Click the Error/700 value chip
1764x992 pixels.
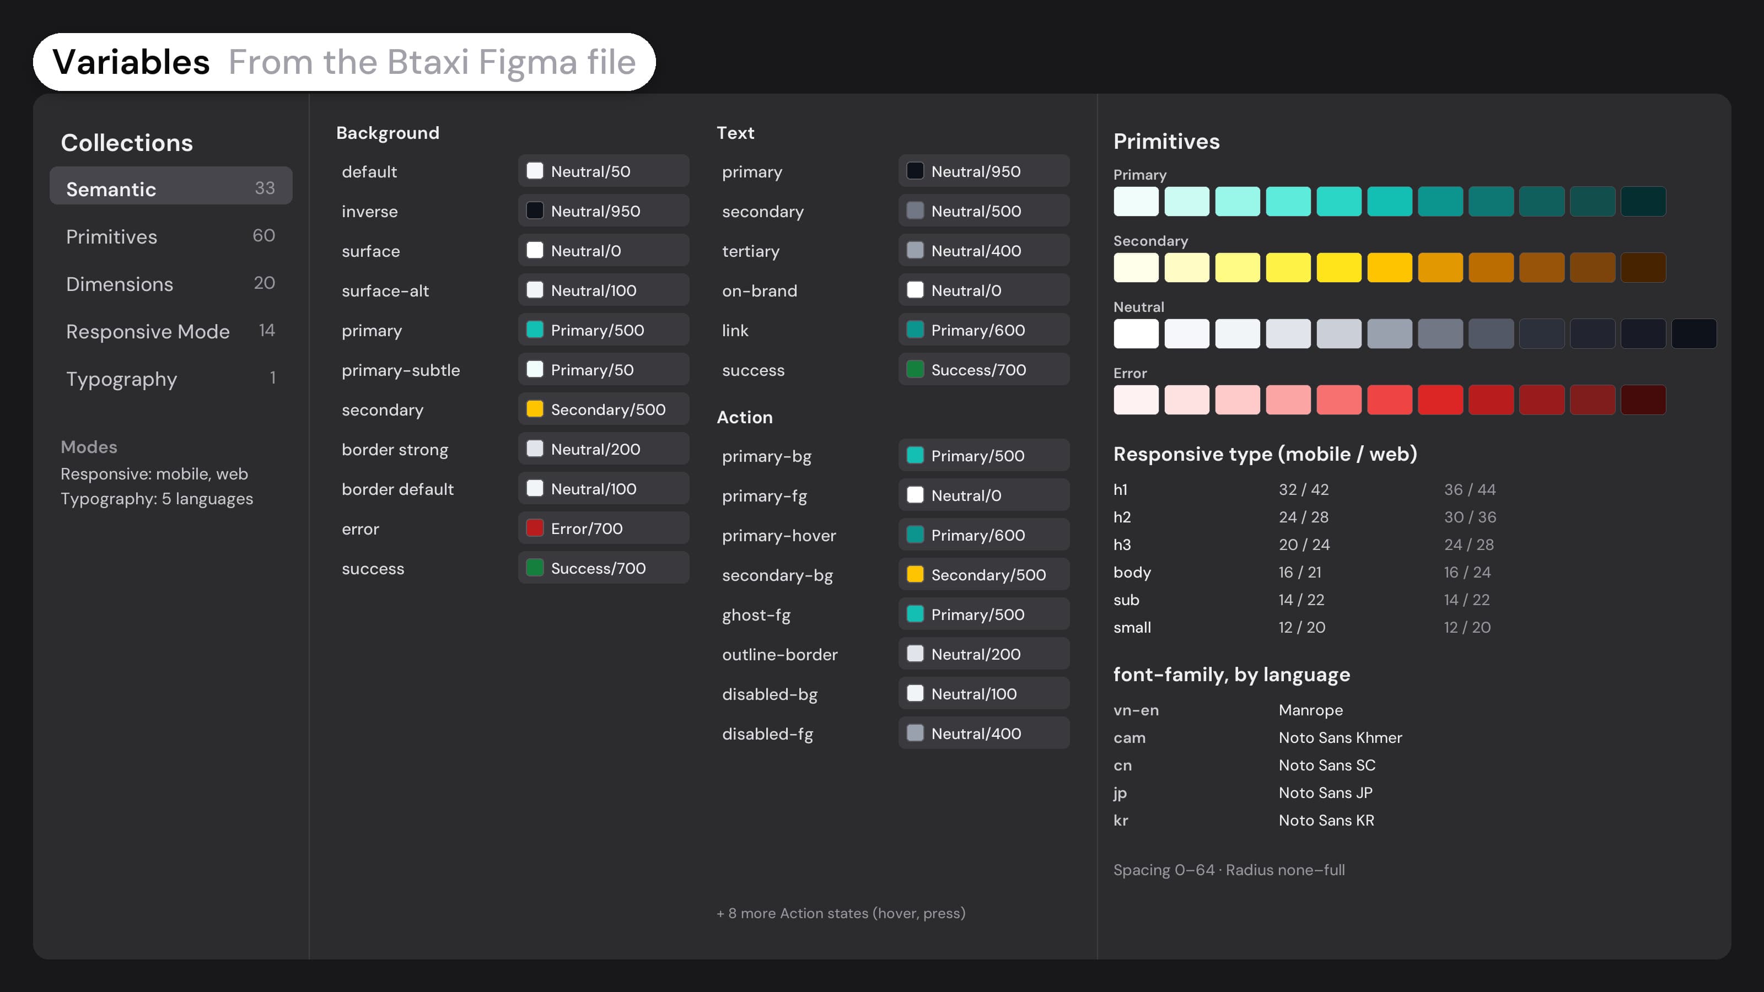click(x=603, y=529)
